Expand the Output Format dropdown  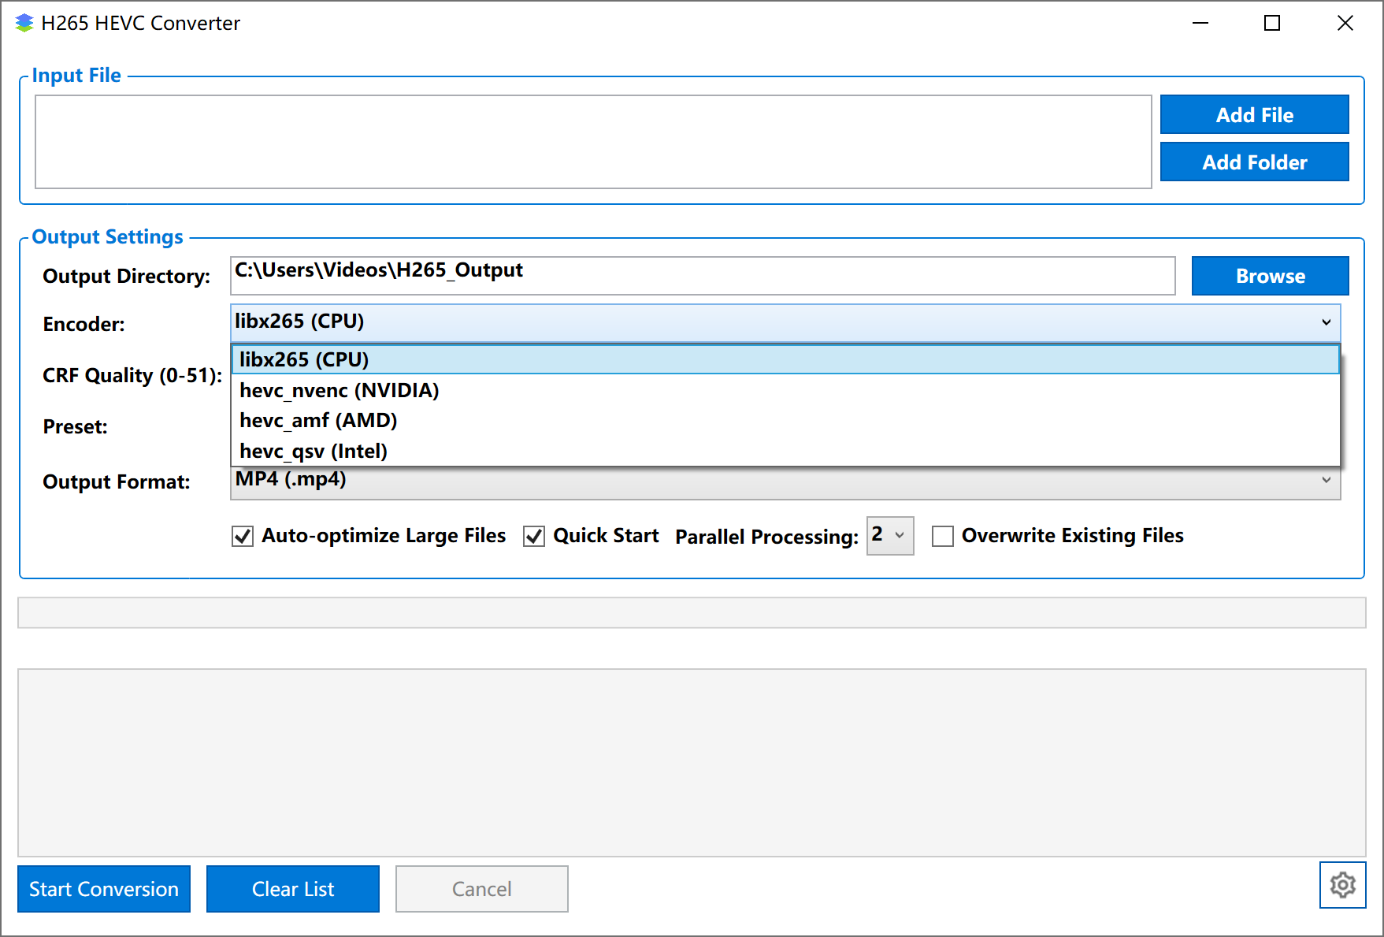coord(1326,481)
